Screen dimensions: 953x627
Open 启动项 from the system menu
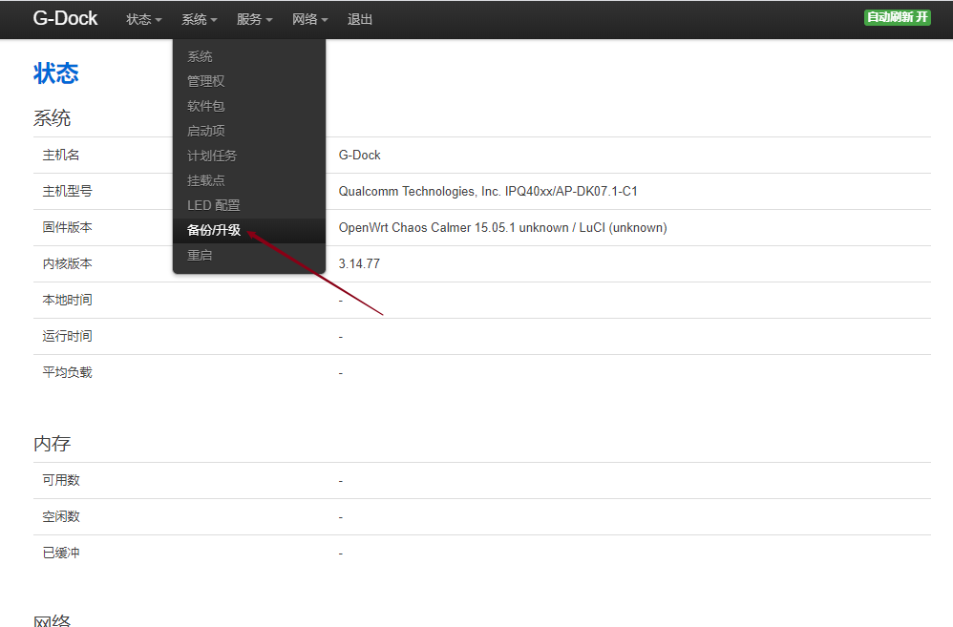249,132
